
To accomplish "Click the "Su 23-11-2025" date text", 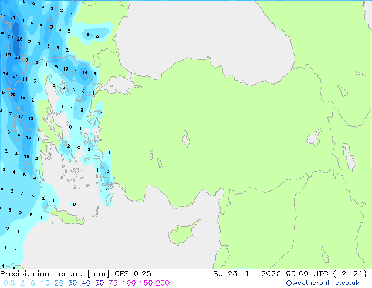I will 247,274.
